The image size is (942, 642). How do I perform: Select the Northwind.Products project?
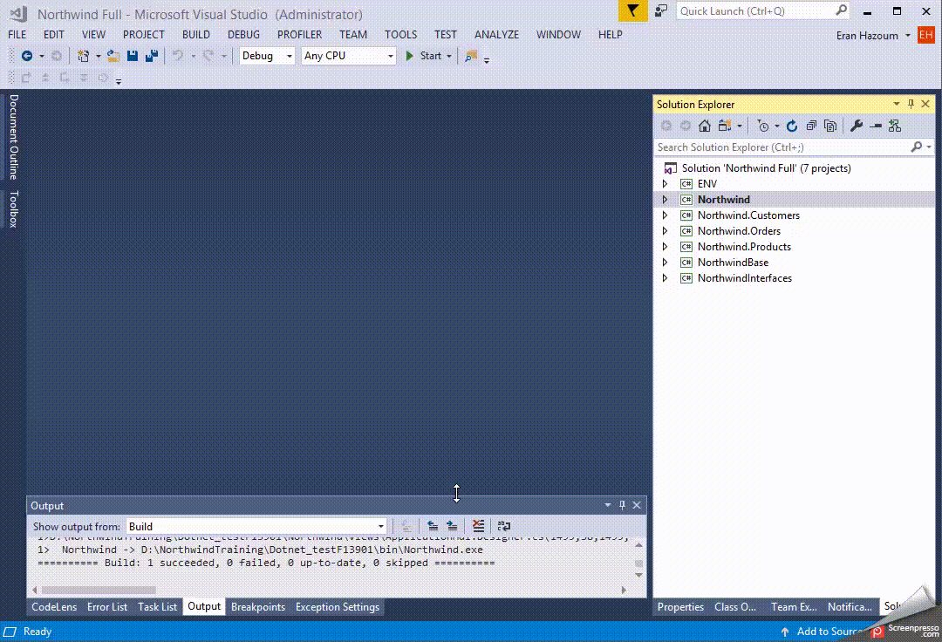tap(744, 247)
